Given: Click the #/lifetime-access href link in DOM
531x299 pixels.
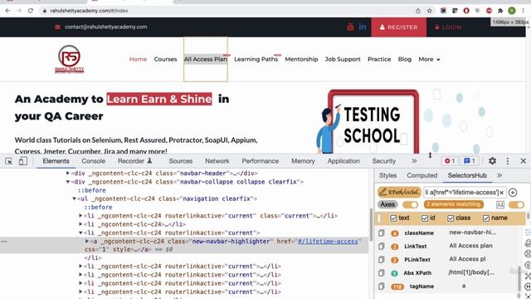Looking at the screenshot, I should [328, 242].
